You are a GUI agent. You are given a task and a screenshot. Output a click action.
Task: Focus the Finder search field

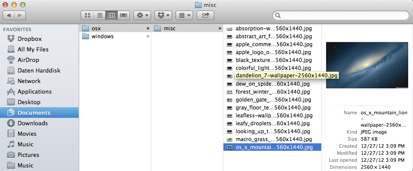point(341,15)
